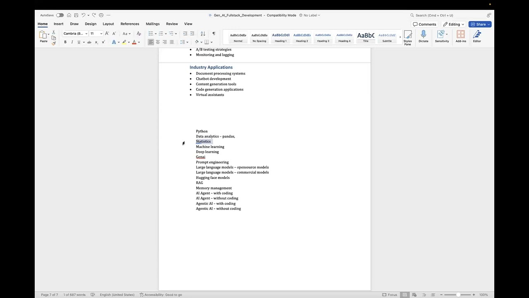Open the Add-ins button
This screenshot has width=529, height=298.
(461, 37)
